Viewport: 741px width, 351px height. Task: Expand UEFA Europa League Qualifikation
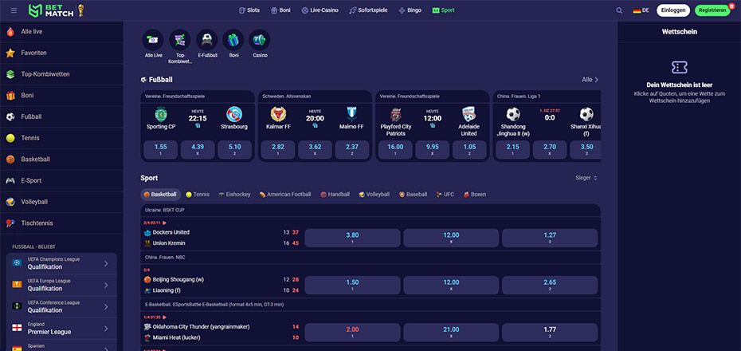point(61,286)
